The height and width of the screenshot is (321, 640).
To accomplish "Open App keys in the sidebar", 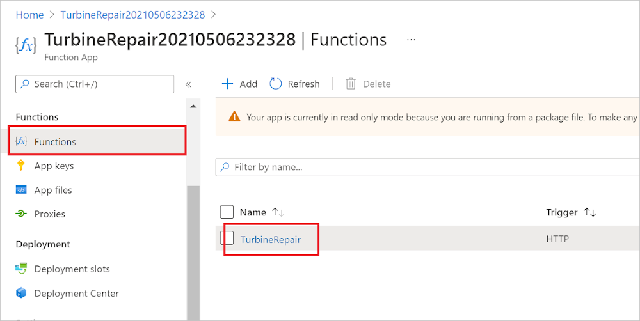I will click(x=54, y=166).
